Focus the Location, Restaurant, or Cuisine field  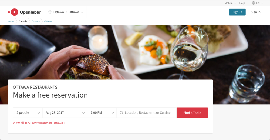pyautogui.click(x=147, y=113)
